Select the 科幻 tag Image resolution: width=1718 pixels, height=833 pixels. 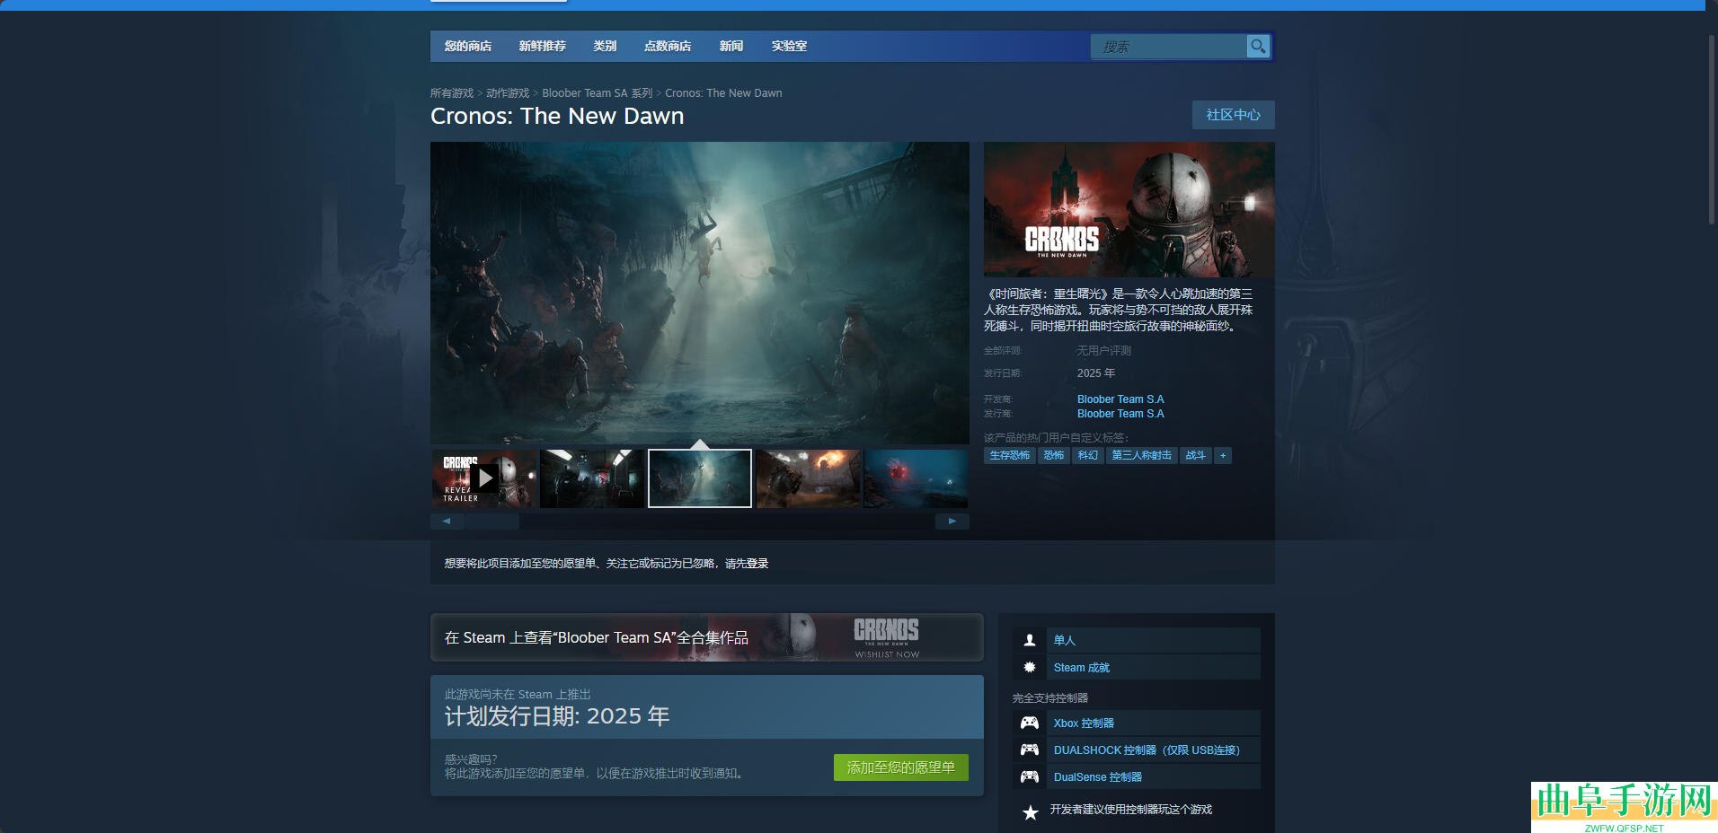pos(1088,455)
